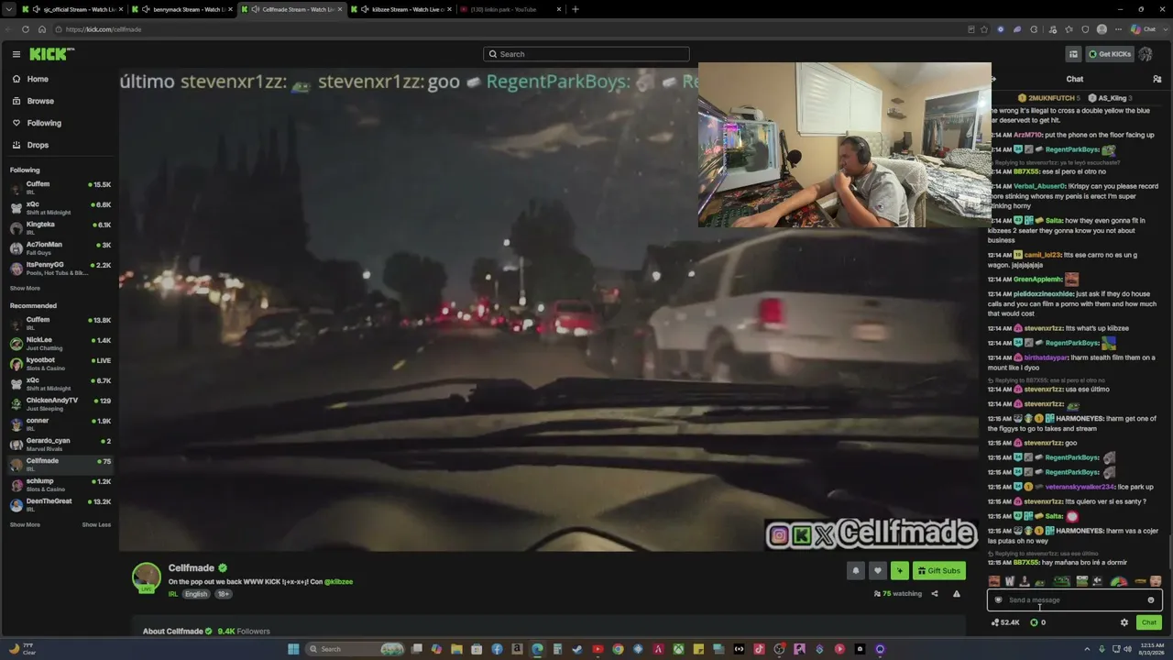The width and height of the screenshot is (1173, 660).
Task: Open Ac7ionMan channel in the sidebar
Action: 60,248
